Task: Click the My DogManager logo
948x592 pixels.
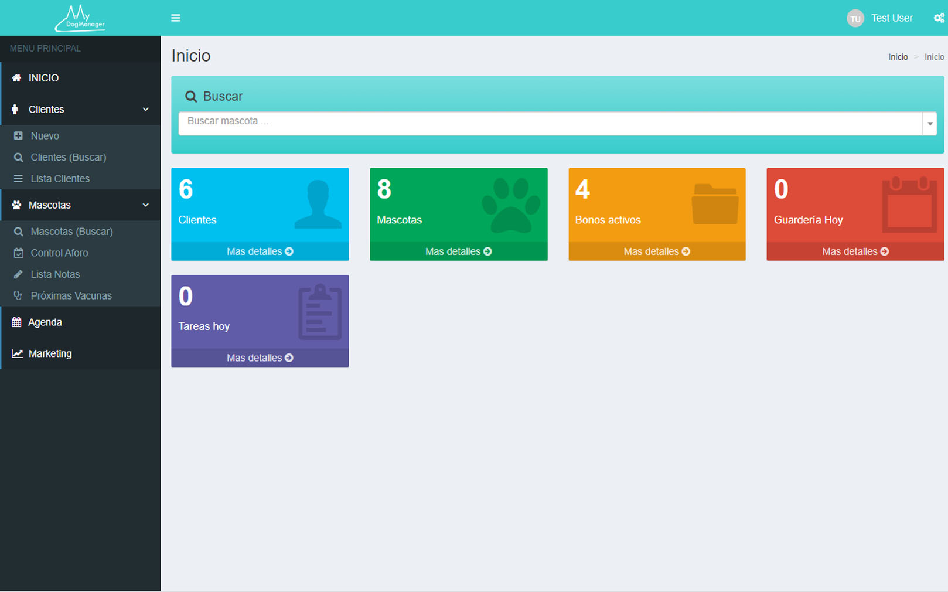Action: tap(80, 18)
